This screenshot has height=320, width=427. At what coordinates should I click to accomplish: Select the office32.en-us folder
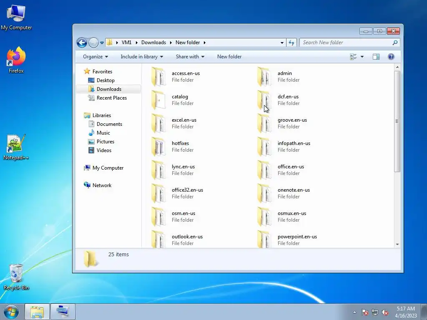[x=177, y=193]
